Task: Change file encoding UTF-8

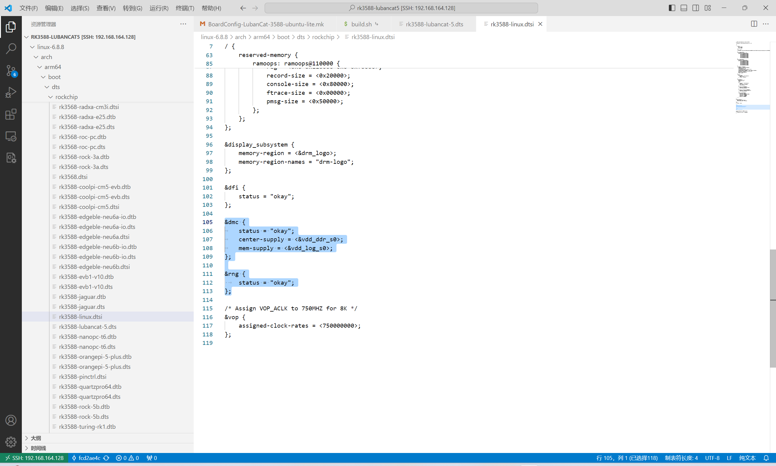Action: (x=712, y=458)
